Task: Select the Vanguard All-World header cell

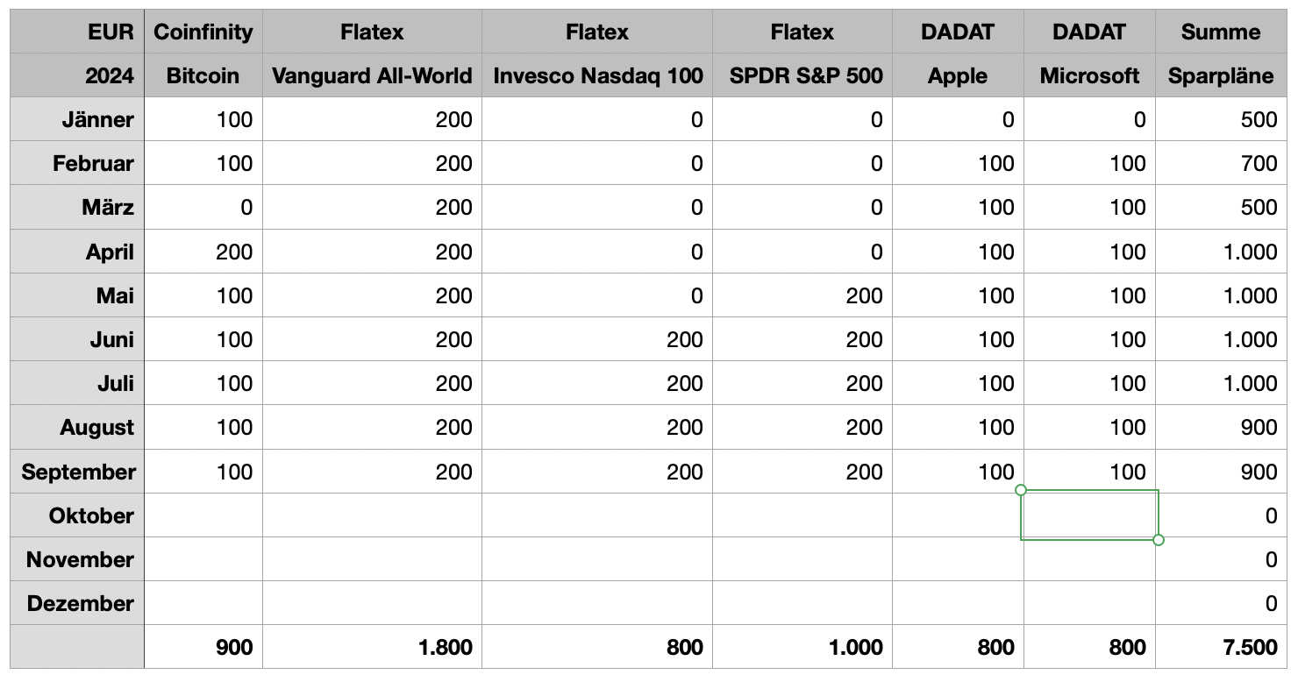Action: (372, 76)
